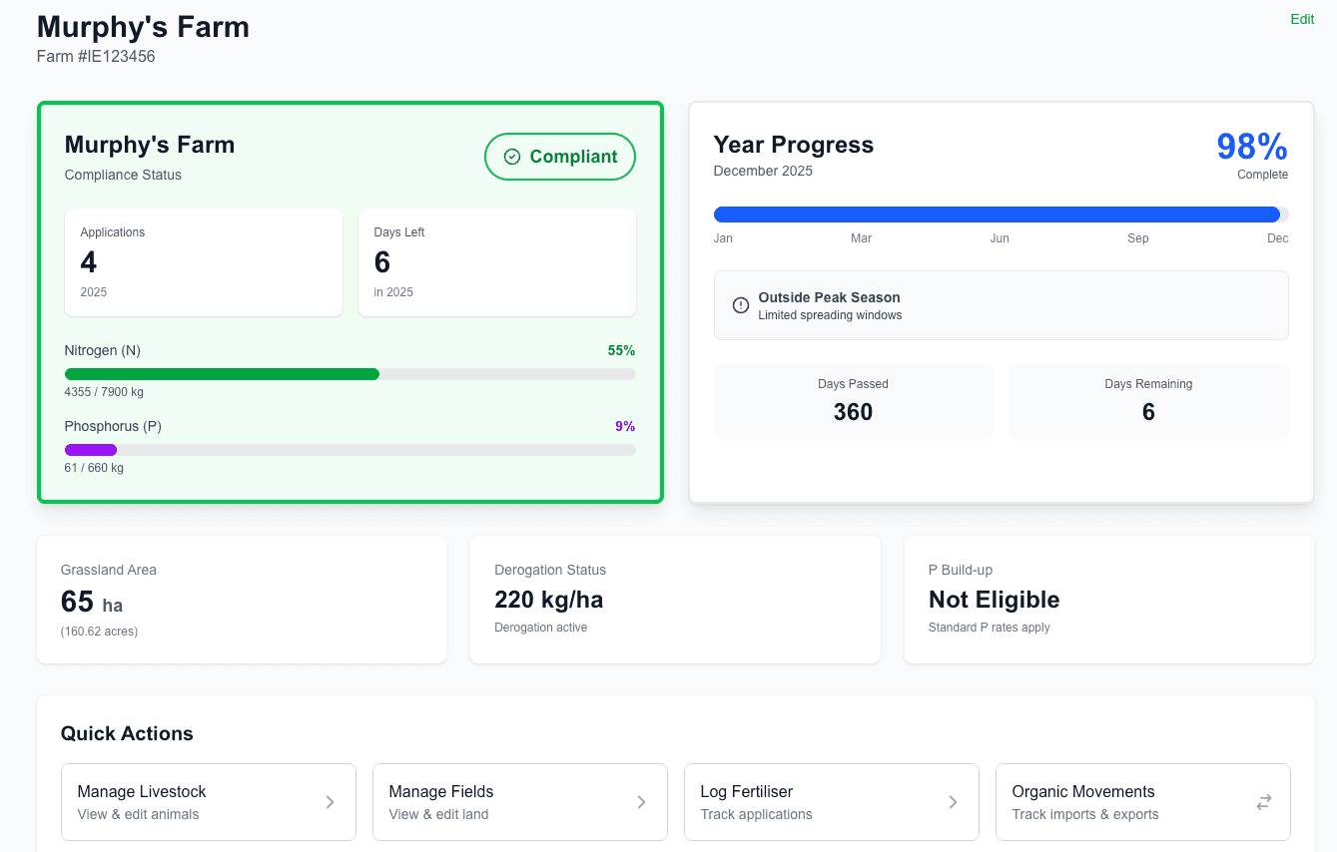This screenshot has height=852, width=1337.
Task: Open Log Fertiliser to track applications
Action: 831,801
